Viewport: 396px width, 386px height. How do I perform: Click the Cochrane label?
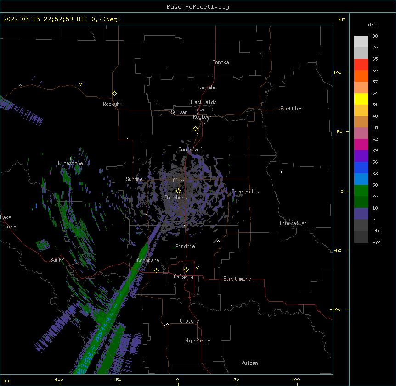[148, 260]
